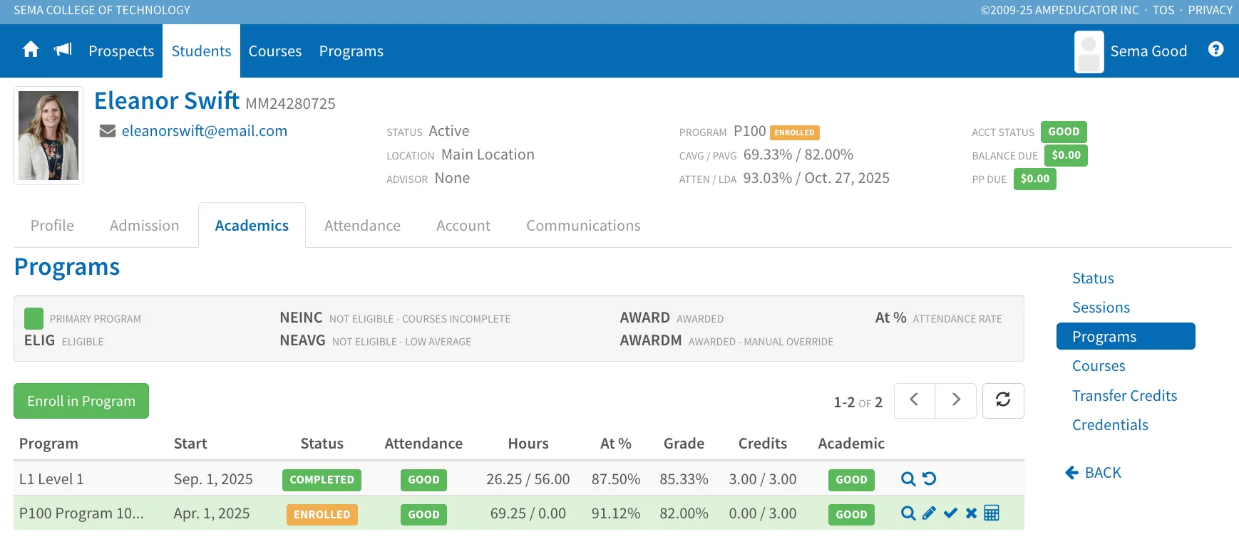1239x544 pixels.
Task: Open the TOS link in header
Action: click(1163, 10)
